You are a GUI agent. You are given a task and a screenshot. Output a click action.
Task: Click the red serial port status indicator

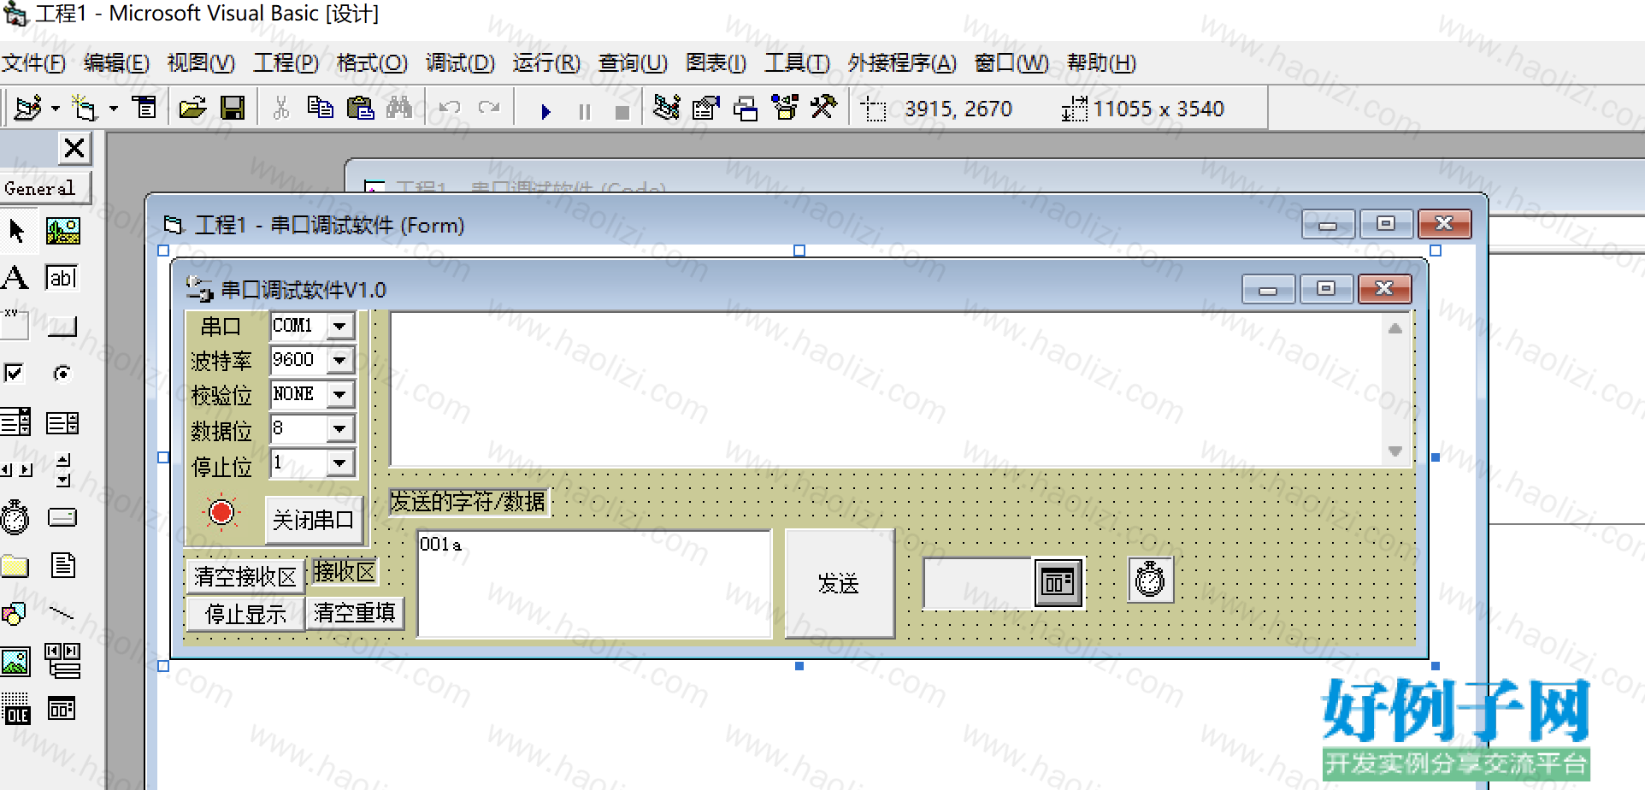tap(221, 512)
